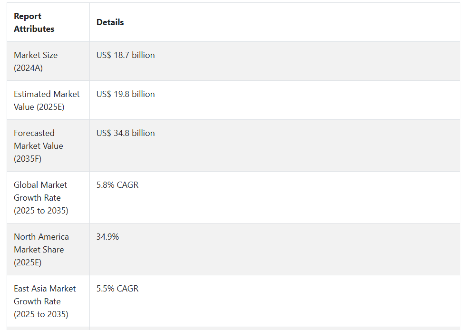Click the 5.8% CAGR value
The image size is (466, 330).
point(117,184)
